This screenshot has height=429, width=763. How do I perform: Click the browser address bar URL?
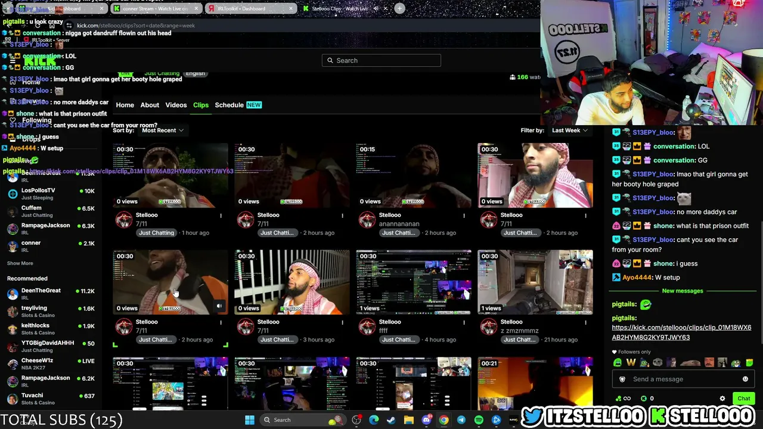(136, 26)
